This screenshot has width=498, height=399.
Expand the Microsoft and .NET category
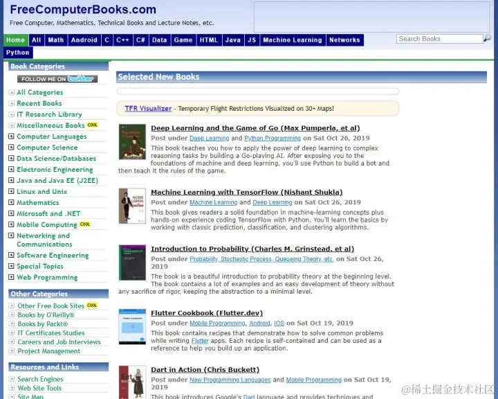11,213
